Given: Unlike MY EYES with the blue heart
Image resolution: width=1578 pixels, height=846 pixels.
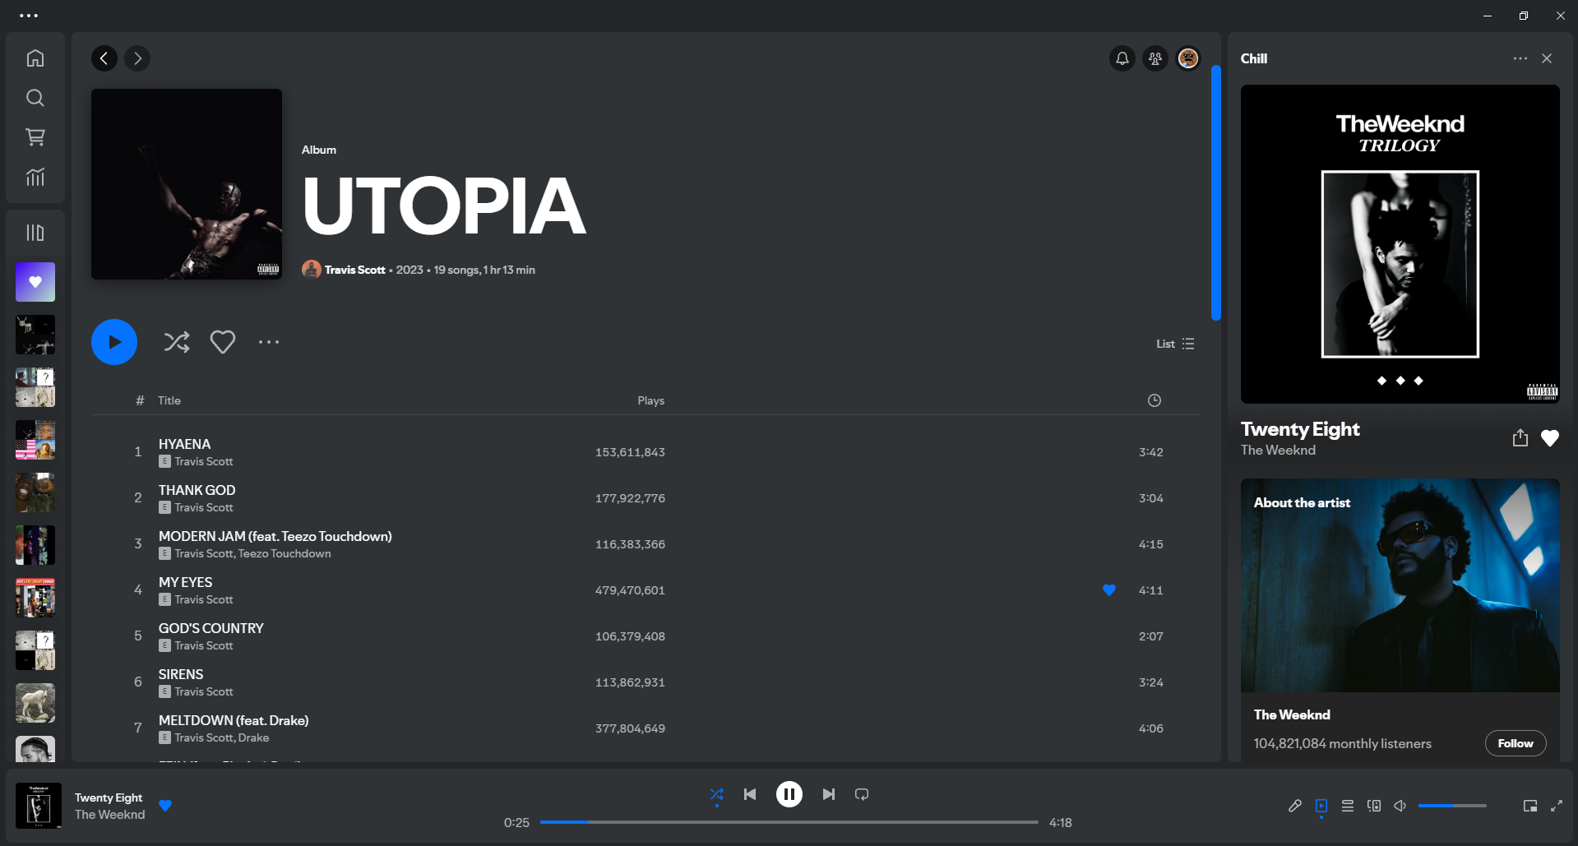Looking at the screenshot, I should (1109, 590).
